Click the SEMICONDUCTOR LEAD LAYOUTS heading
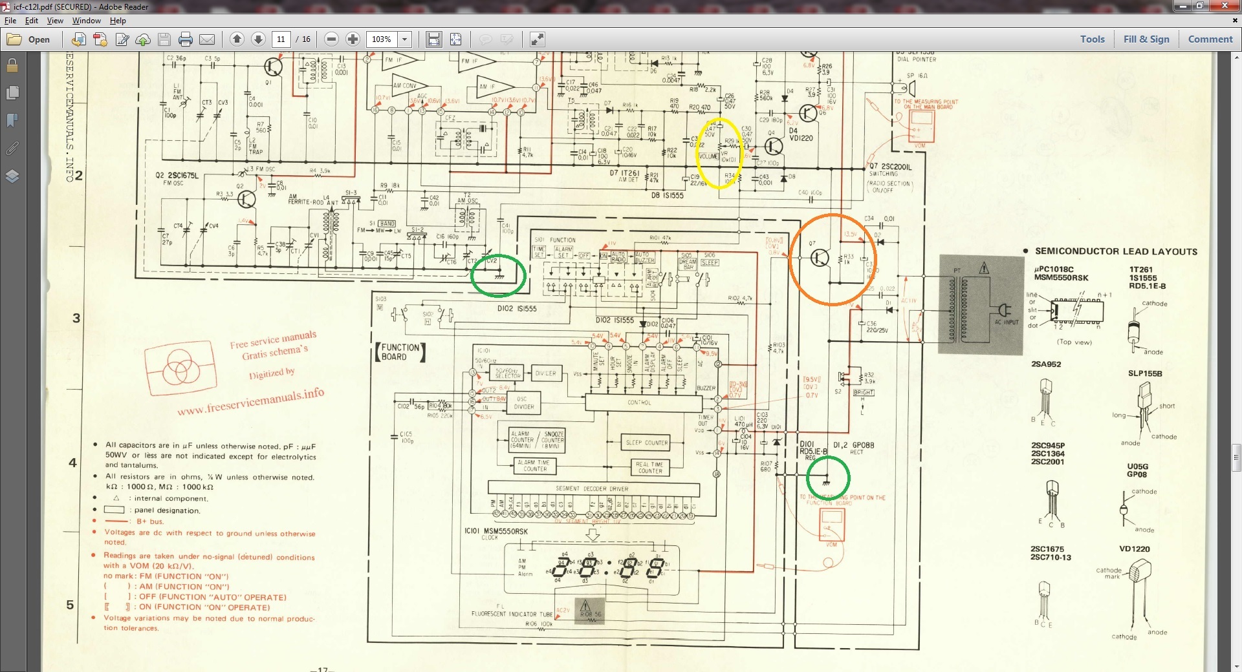 pos(1116,251)
